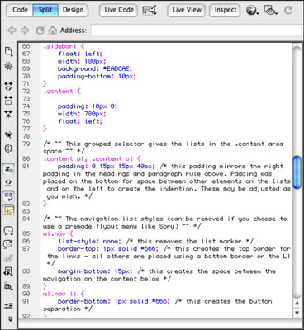The width and height of the screenshot is (304, 330).
Task: Click the Indent Code icon
Action: tap(8, 306)
